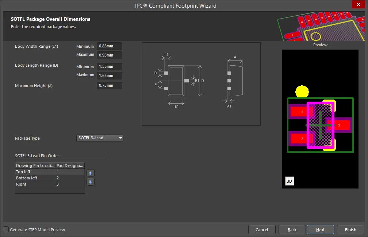The image size is (368, 237).
Task: Edit Body Width minimum value 0.83mm
Action: pyautogui.click(x=110, y=46)
